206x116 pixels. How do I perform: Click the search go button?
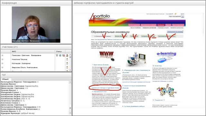(x=183, y=16)
